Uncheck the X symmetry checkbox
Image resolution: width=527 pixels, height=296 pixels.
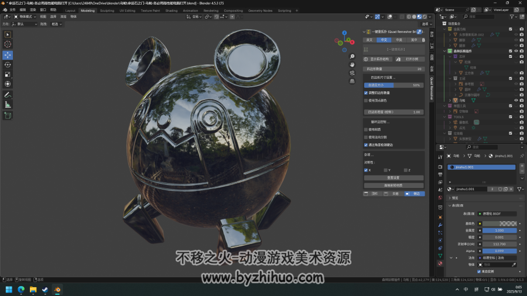tap(366, 170)
